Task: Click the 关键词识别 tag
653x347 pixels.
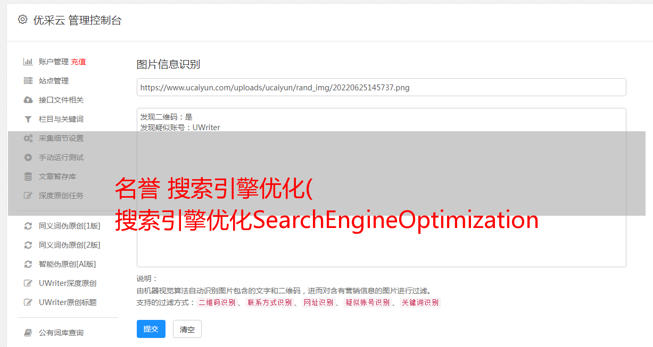Action: pyautogui.click(x=420, y=302)
